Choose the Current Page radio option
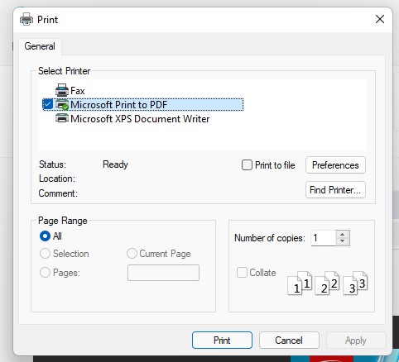399x362 pixels. click(132, 254)
